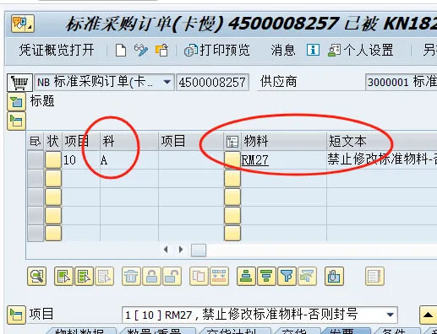Click the open padlock unblock icon
The image size is (437, 334).
[172, 276]
